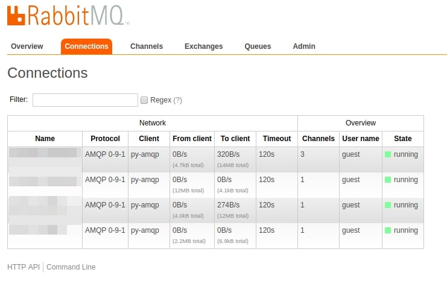
Task: Open the HTTP API link
Action: click(24, 267)
